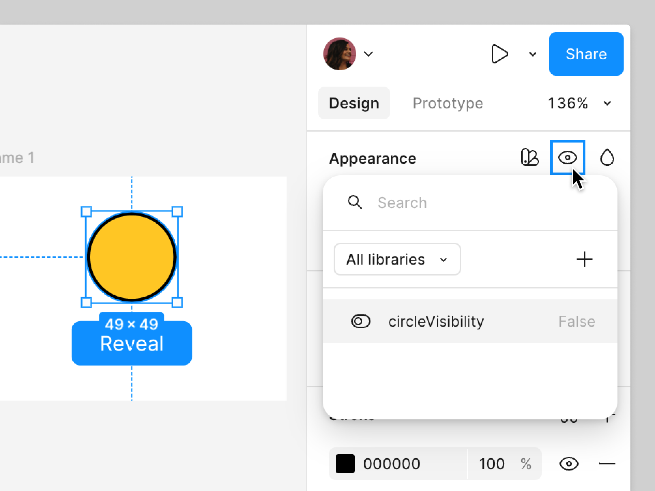Viewport: 655px width, 491px height.
Task: Select the Design tab
Action: tap(354, 103)
